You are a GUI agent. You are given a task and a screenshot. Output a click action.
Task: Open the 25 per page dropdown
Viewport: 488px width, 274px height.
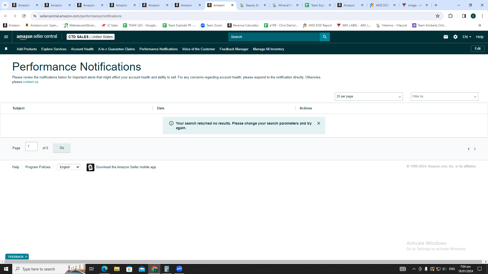(x=369, y=96)
